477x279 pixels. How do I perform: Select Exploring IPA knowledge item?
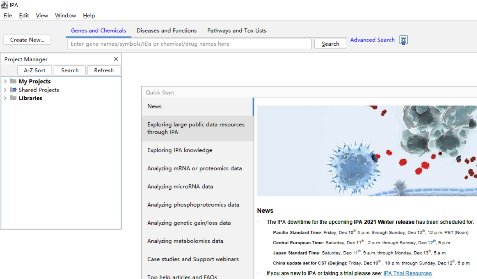click(x=197, y=150)
